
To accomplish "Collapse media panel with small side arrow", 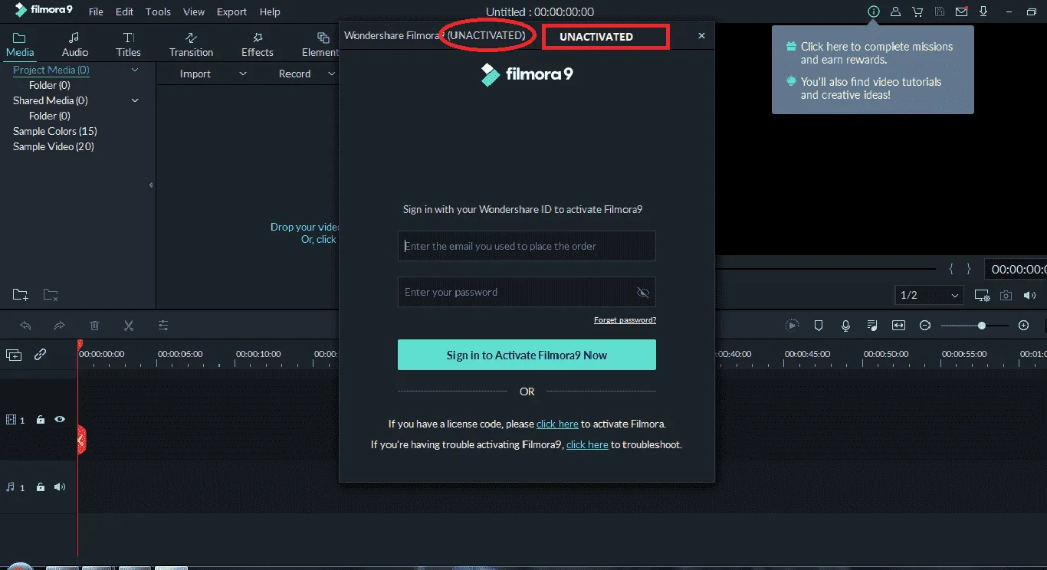I will [x=151, y=185].
